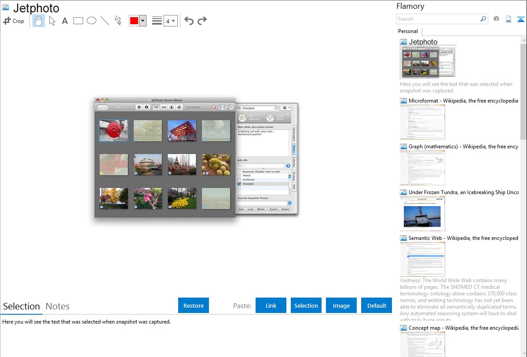Image resolution: width=527 pixels, height=357 pixels.
Task: Click the document page icon beside camera
Action: [509, 19]
